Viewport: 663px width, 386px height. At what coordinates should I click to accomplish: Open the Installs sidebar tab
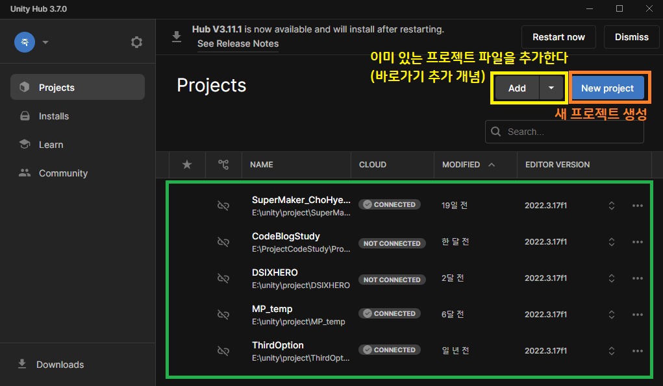tap(77, 115)
